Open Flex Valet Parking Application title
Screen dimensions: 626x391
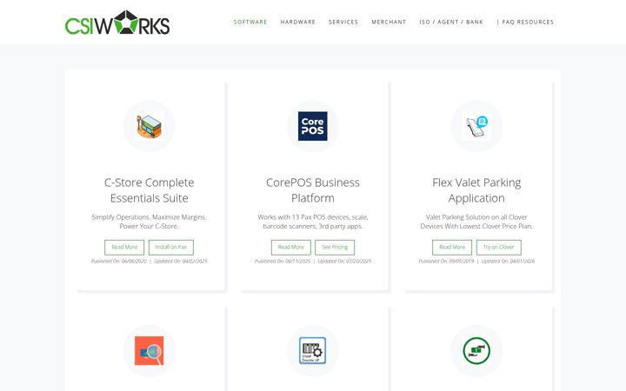click(476, 190)
